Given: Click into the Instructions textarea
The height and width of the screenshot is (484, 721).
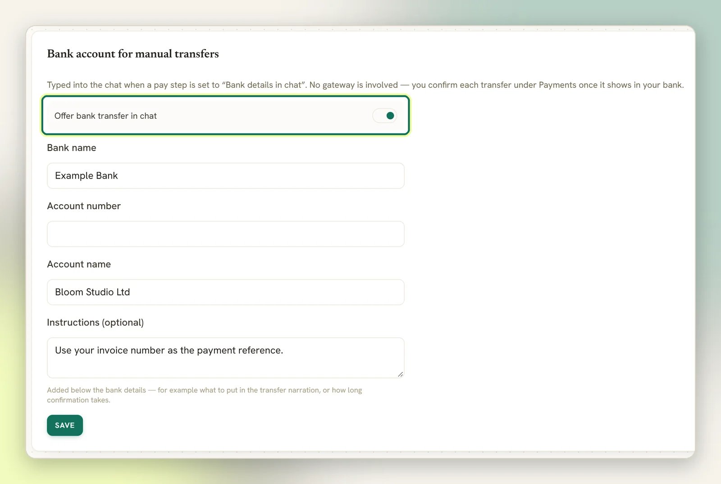Looking at the screenshot, I should coord(225,358).
